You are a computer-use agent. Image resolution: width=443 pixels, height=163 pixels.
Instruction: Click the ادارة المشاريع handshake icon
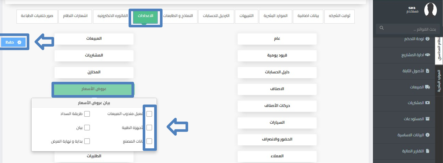427,55
